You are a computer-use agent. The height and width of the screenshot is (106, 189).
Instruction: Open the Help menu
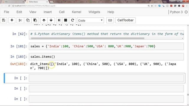(111, 12)
